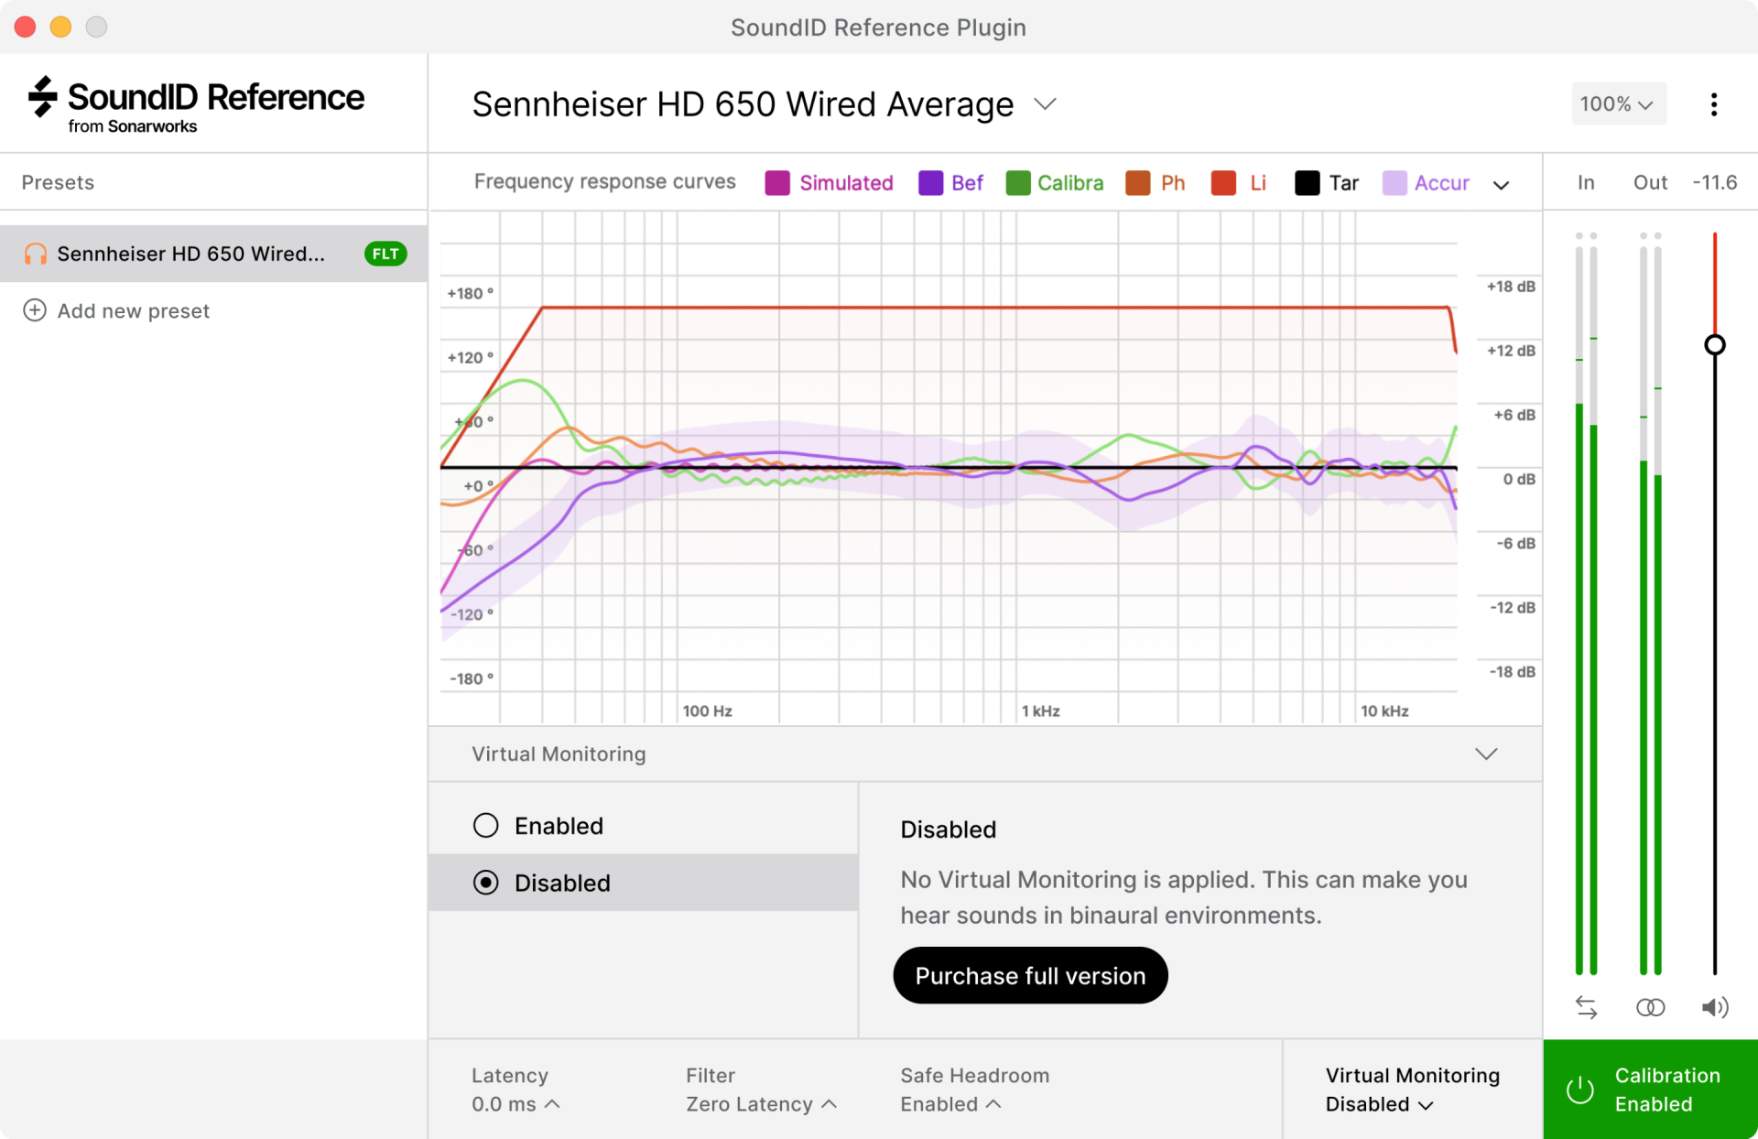Click the Purchase full version button
1758x1139 pixels.
(1030, 975)
